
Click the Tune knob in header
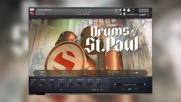129,11
